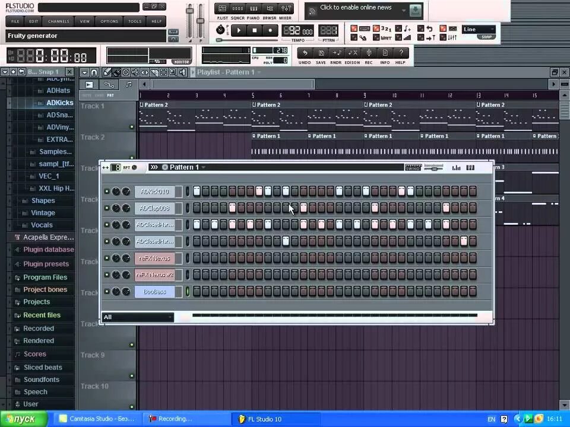Image resolution: width=570 pixels, height=427 pixels.
Task: Mute the ADKick010 channel
Action: click(x=106, y=192)
